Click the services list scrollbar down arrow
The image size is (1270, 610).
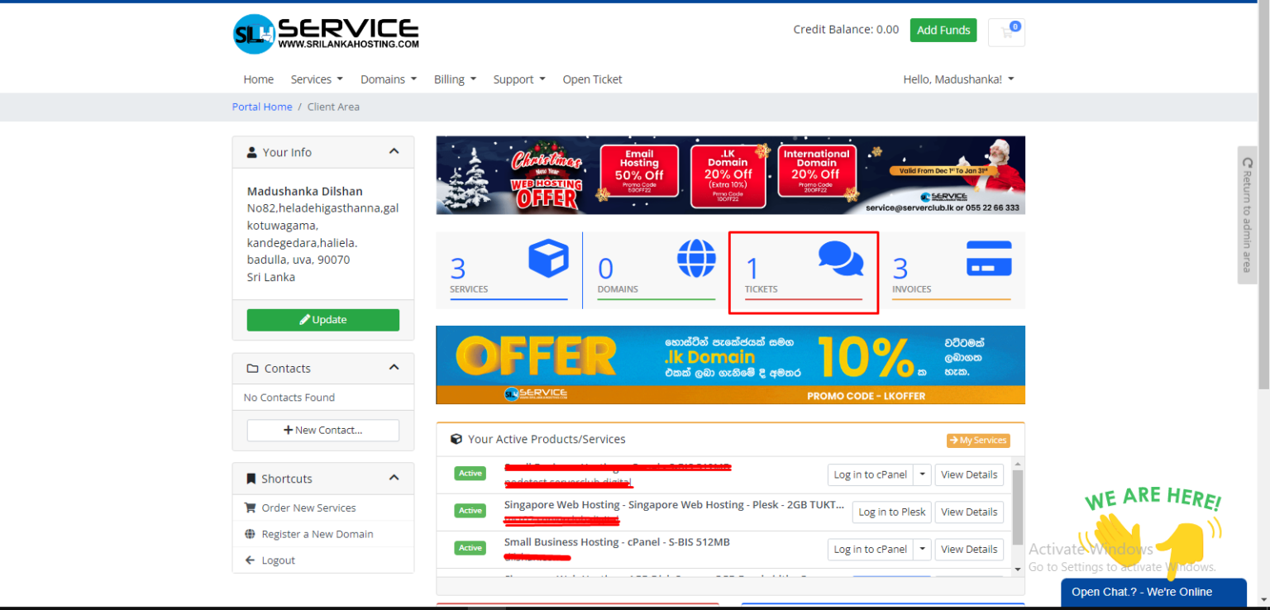(x=1018, y=569)
